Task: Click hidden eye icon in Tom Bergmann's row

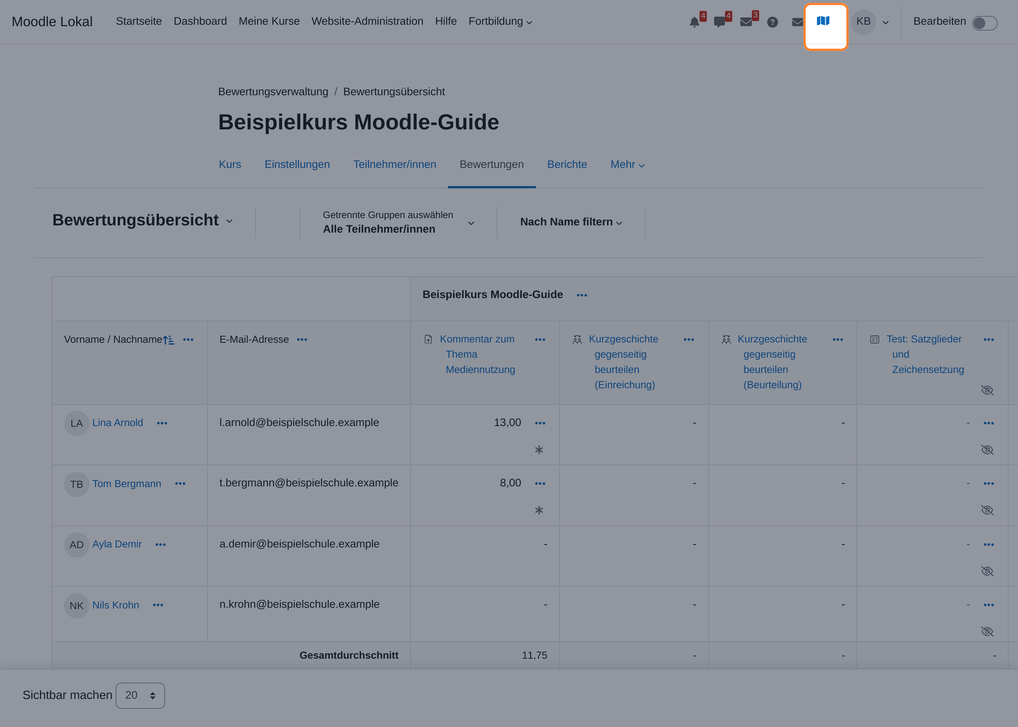Action: point(987,510)
